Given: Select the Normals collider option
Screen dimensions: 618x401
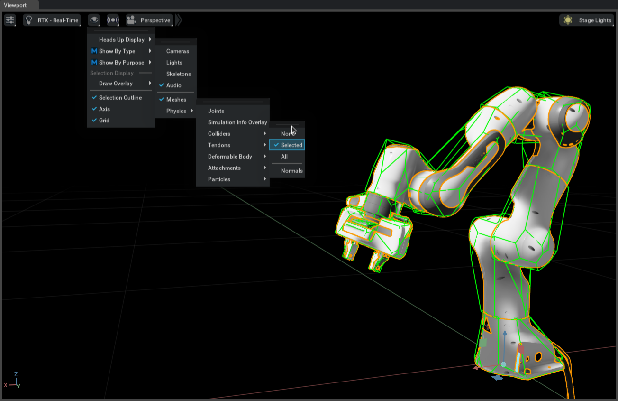Looking at the screenshot, I should pyautogui.click(x=291, y=171).
